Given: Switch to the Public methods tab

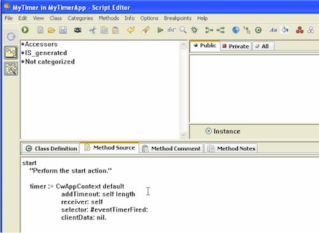Looking at the screenshot, I should pyautogui.click(x=205, y=45).
